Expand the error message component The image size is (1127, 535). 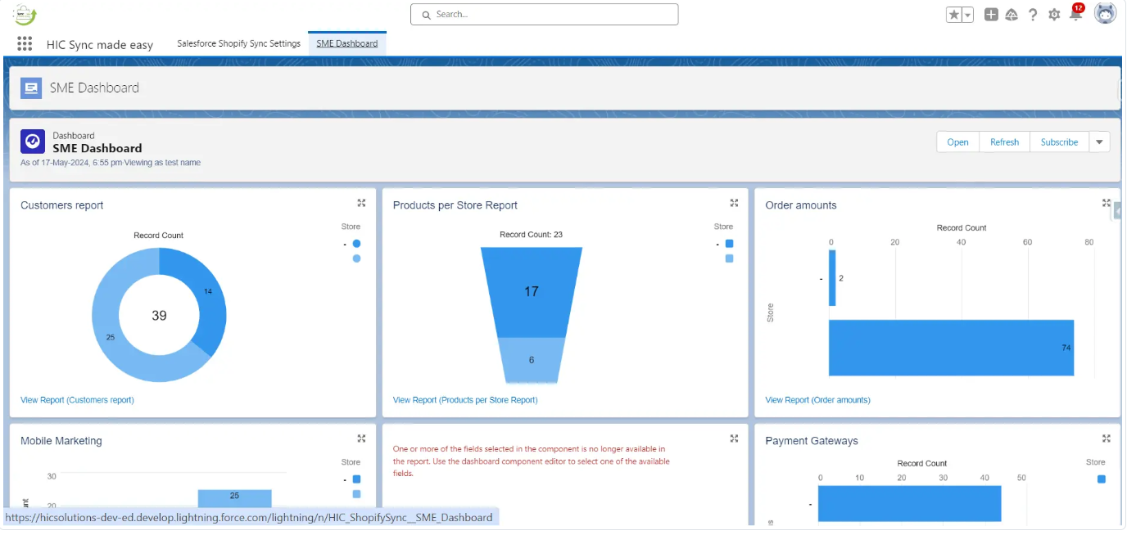point(734,438)
